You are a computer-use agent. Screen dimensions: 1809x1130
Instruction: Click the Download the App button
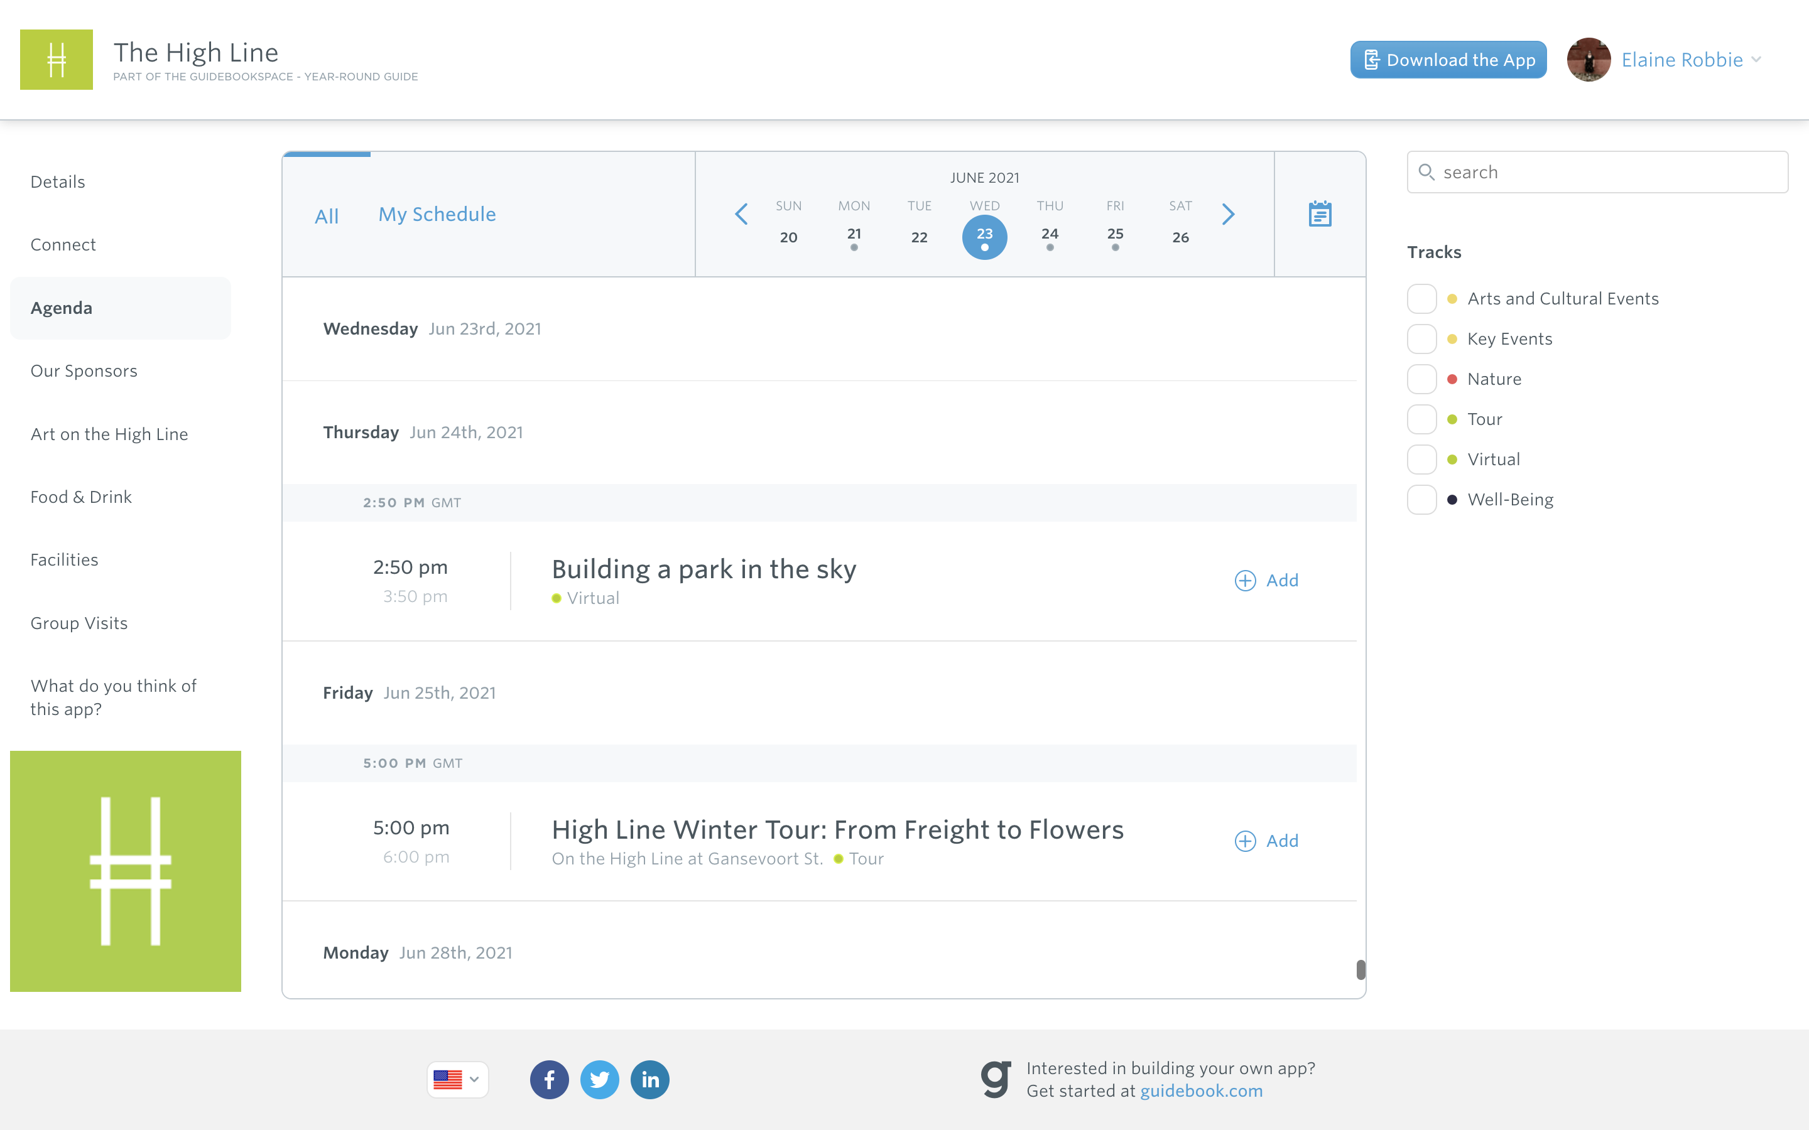[1448, 60]
